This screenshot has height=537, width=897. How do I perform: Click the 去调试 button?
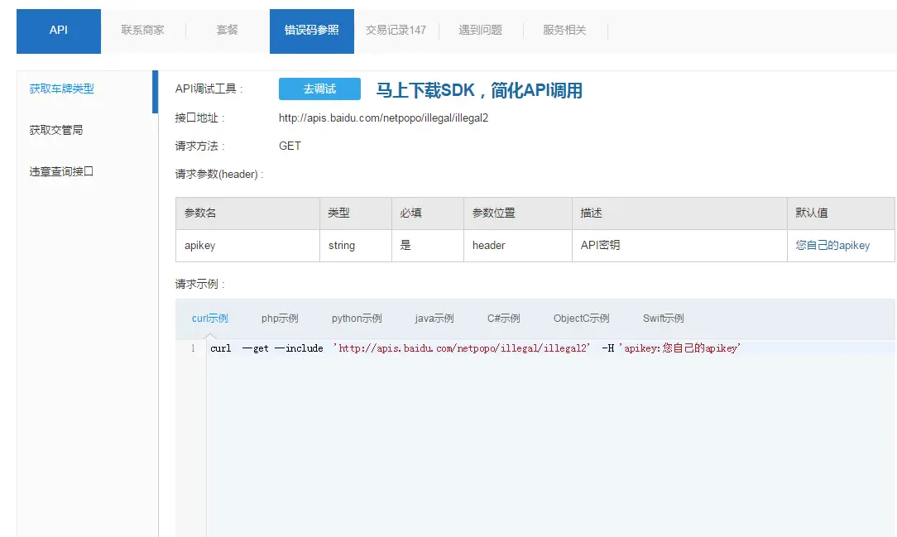[319, 89]
